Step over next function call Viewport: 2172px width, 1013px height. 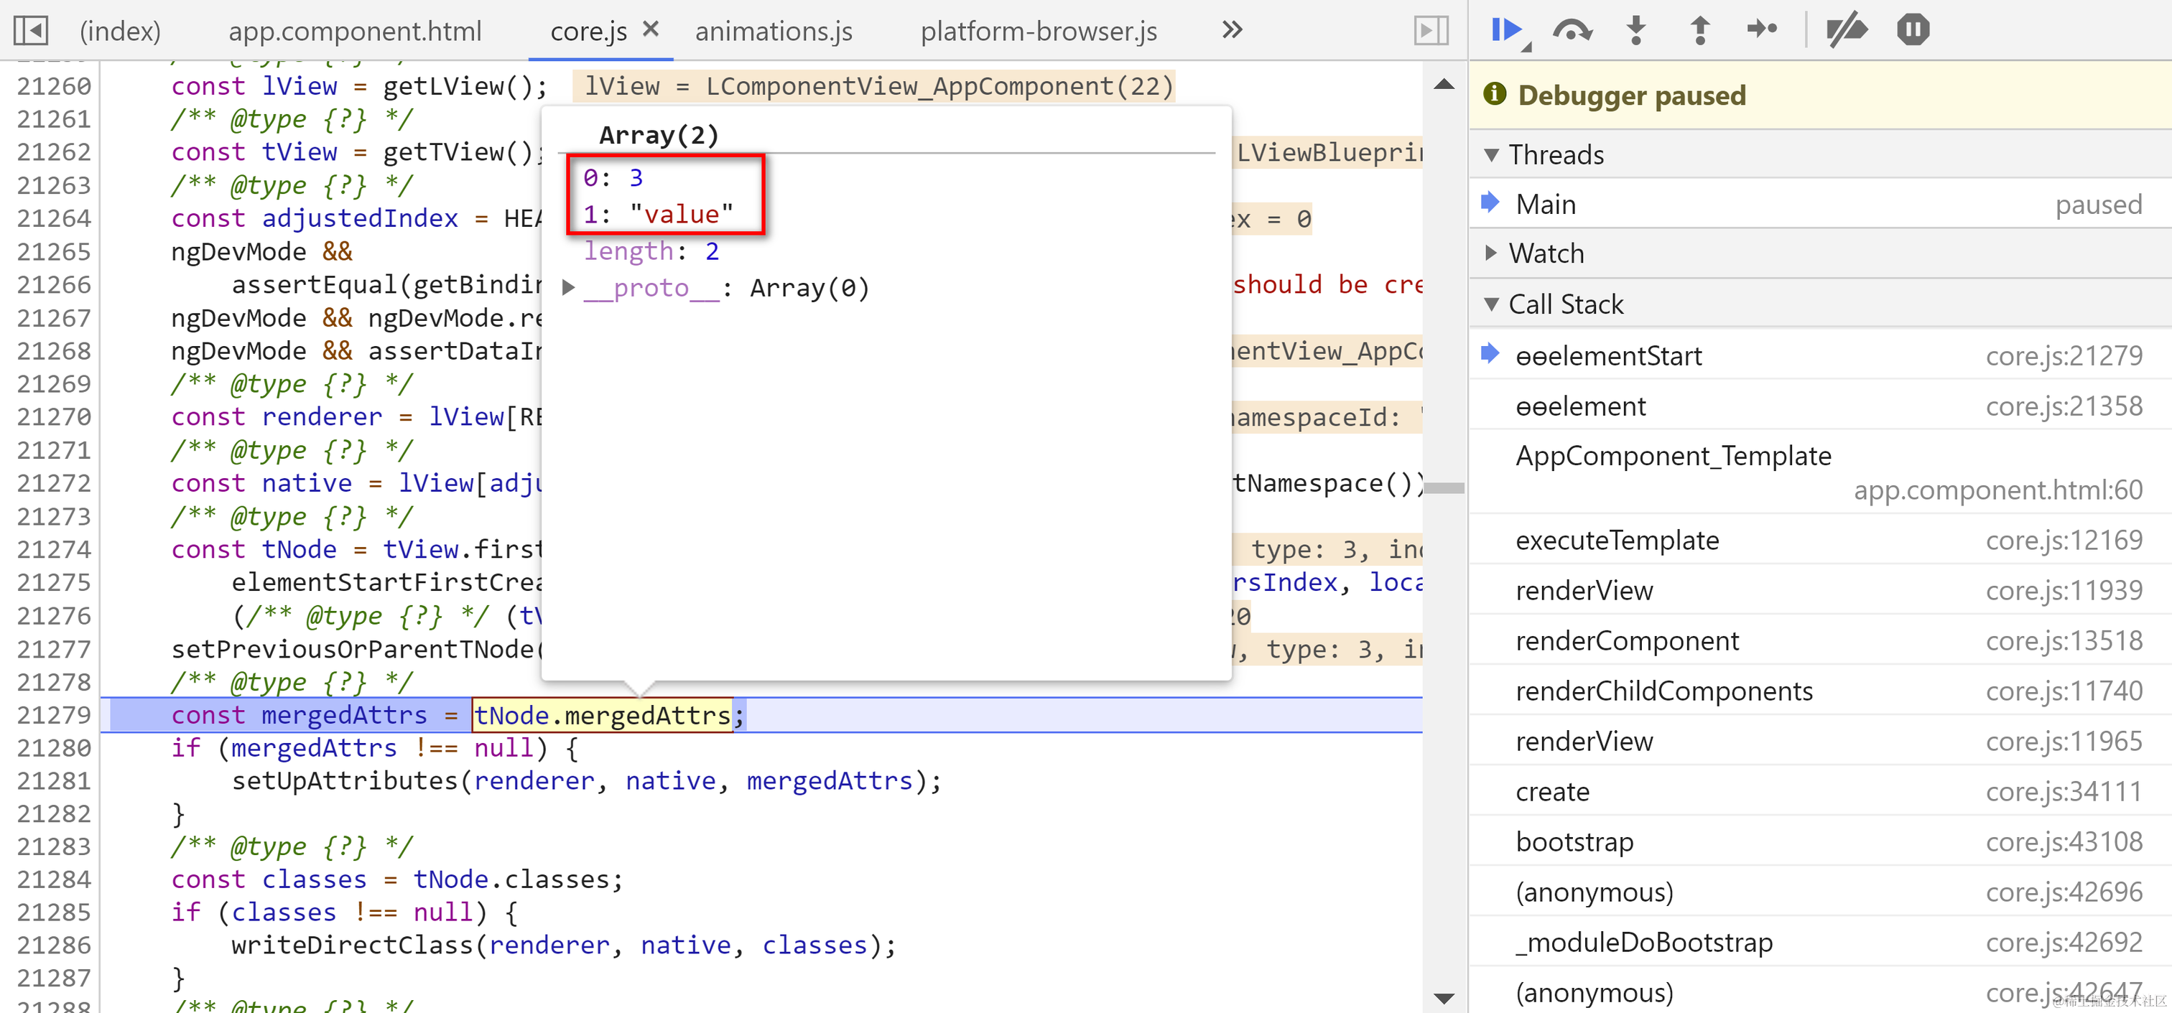[1572, 30]
